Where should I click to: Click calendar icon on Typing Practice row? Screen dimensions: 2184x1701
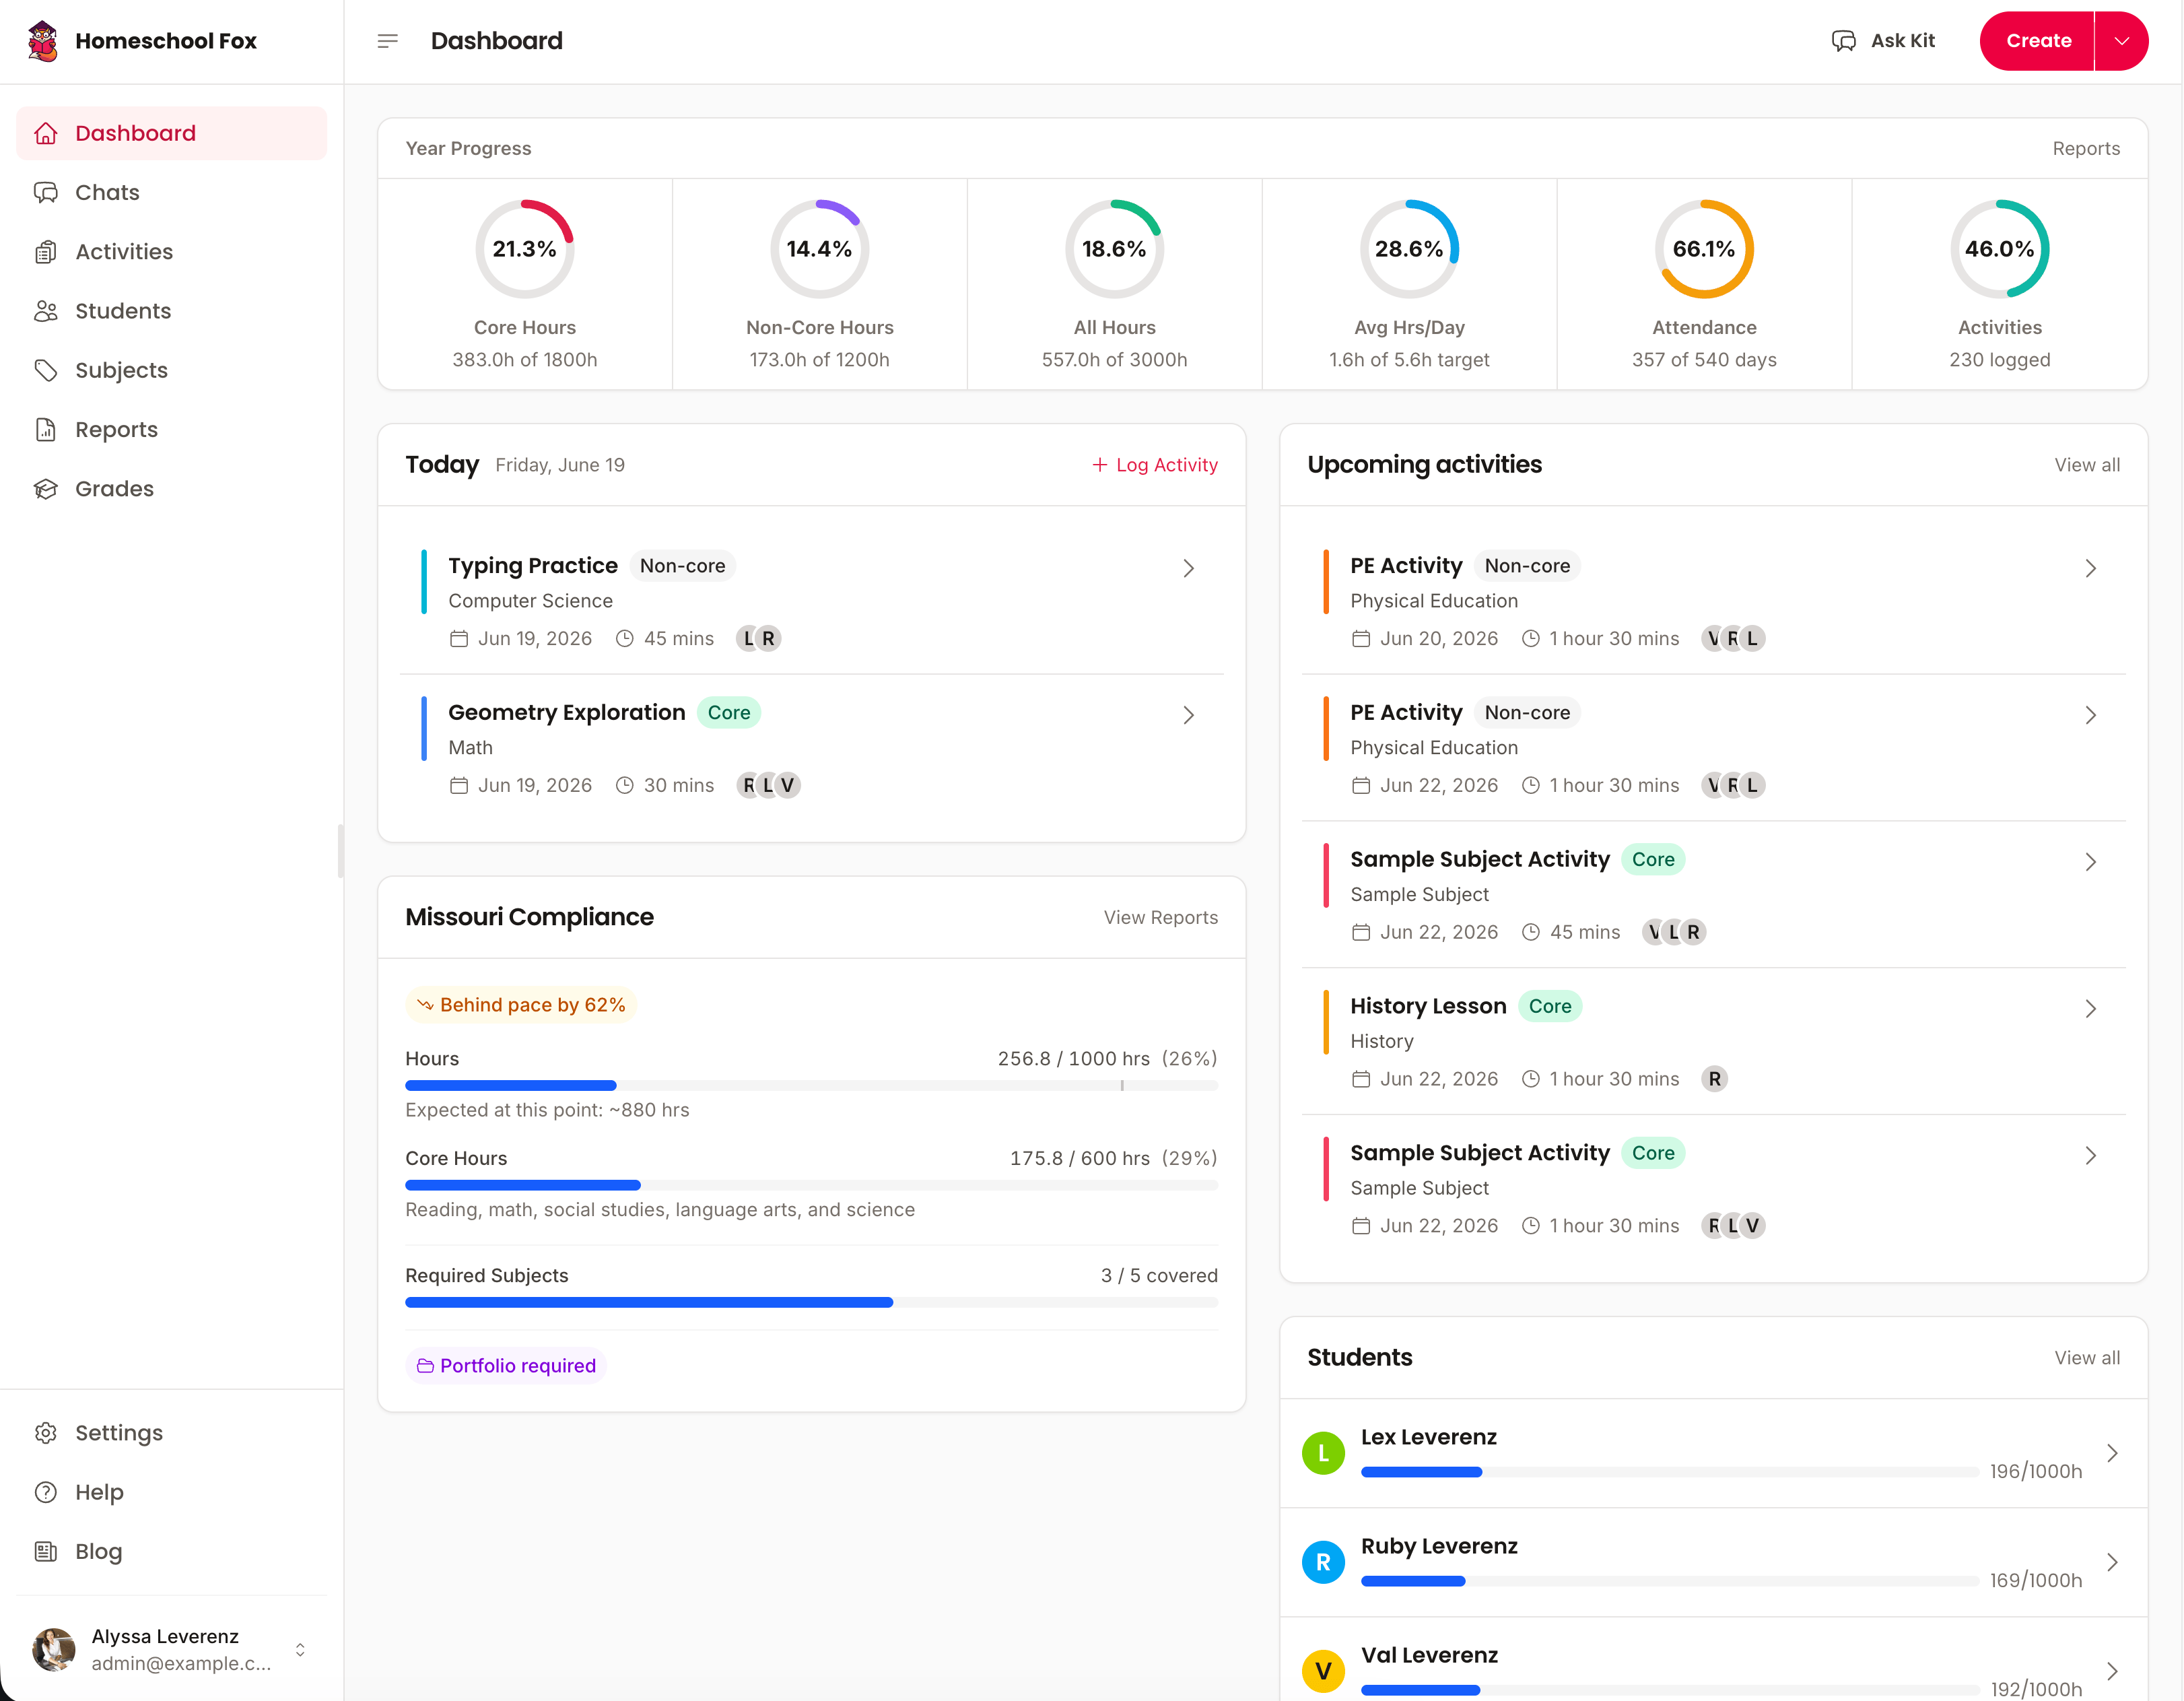pyautogui.click(x=459, y=639)
